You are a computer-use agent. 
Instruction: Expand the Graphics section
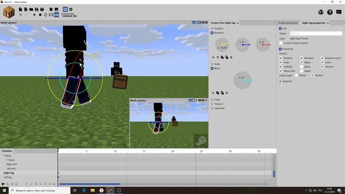280,81
